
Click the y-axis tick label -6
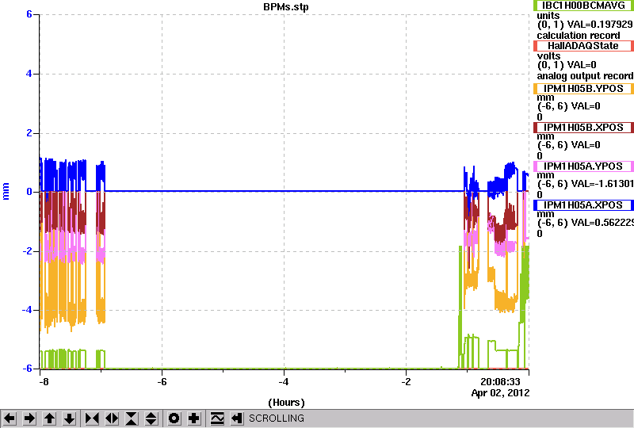pyautogui.click(x=27, y=369)
